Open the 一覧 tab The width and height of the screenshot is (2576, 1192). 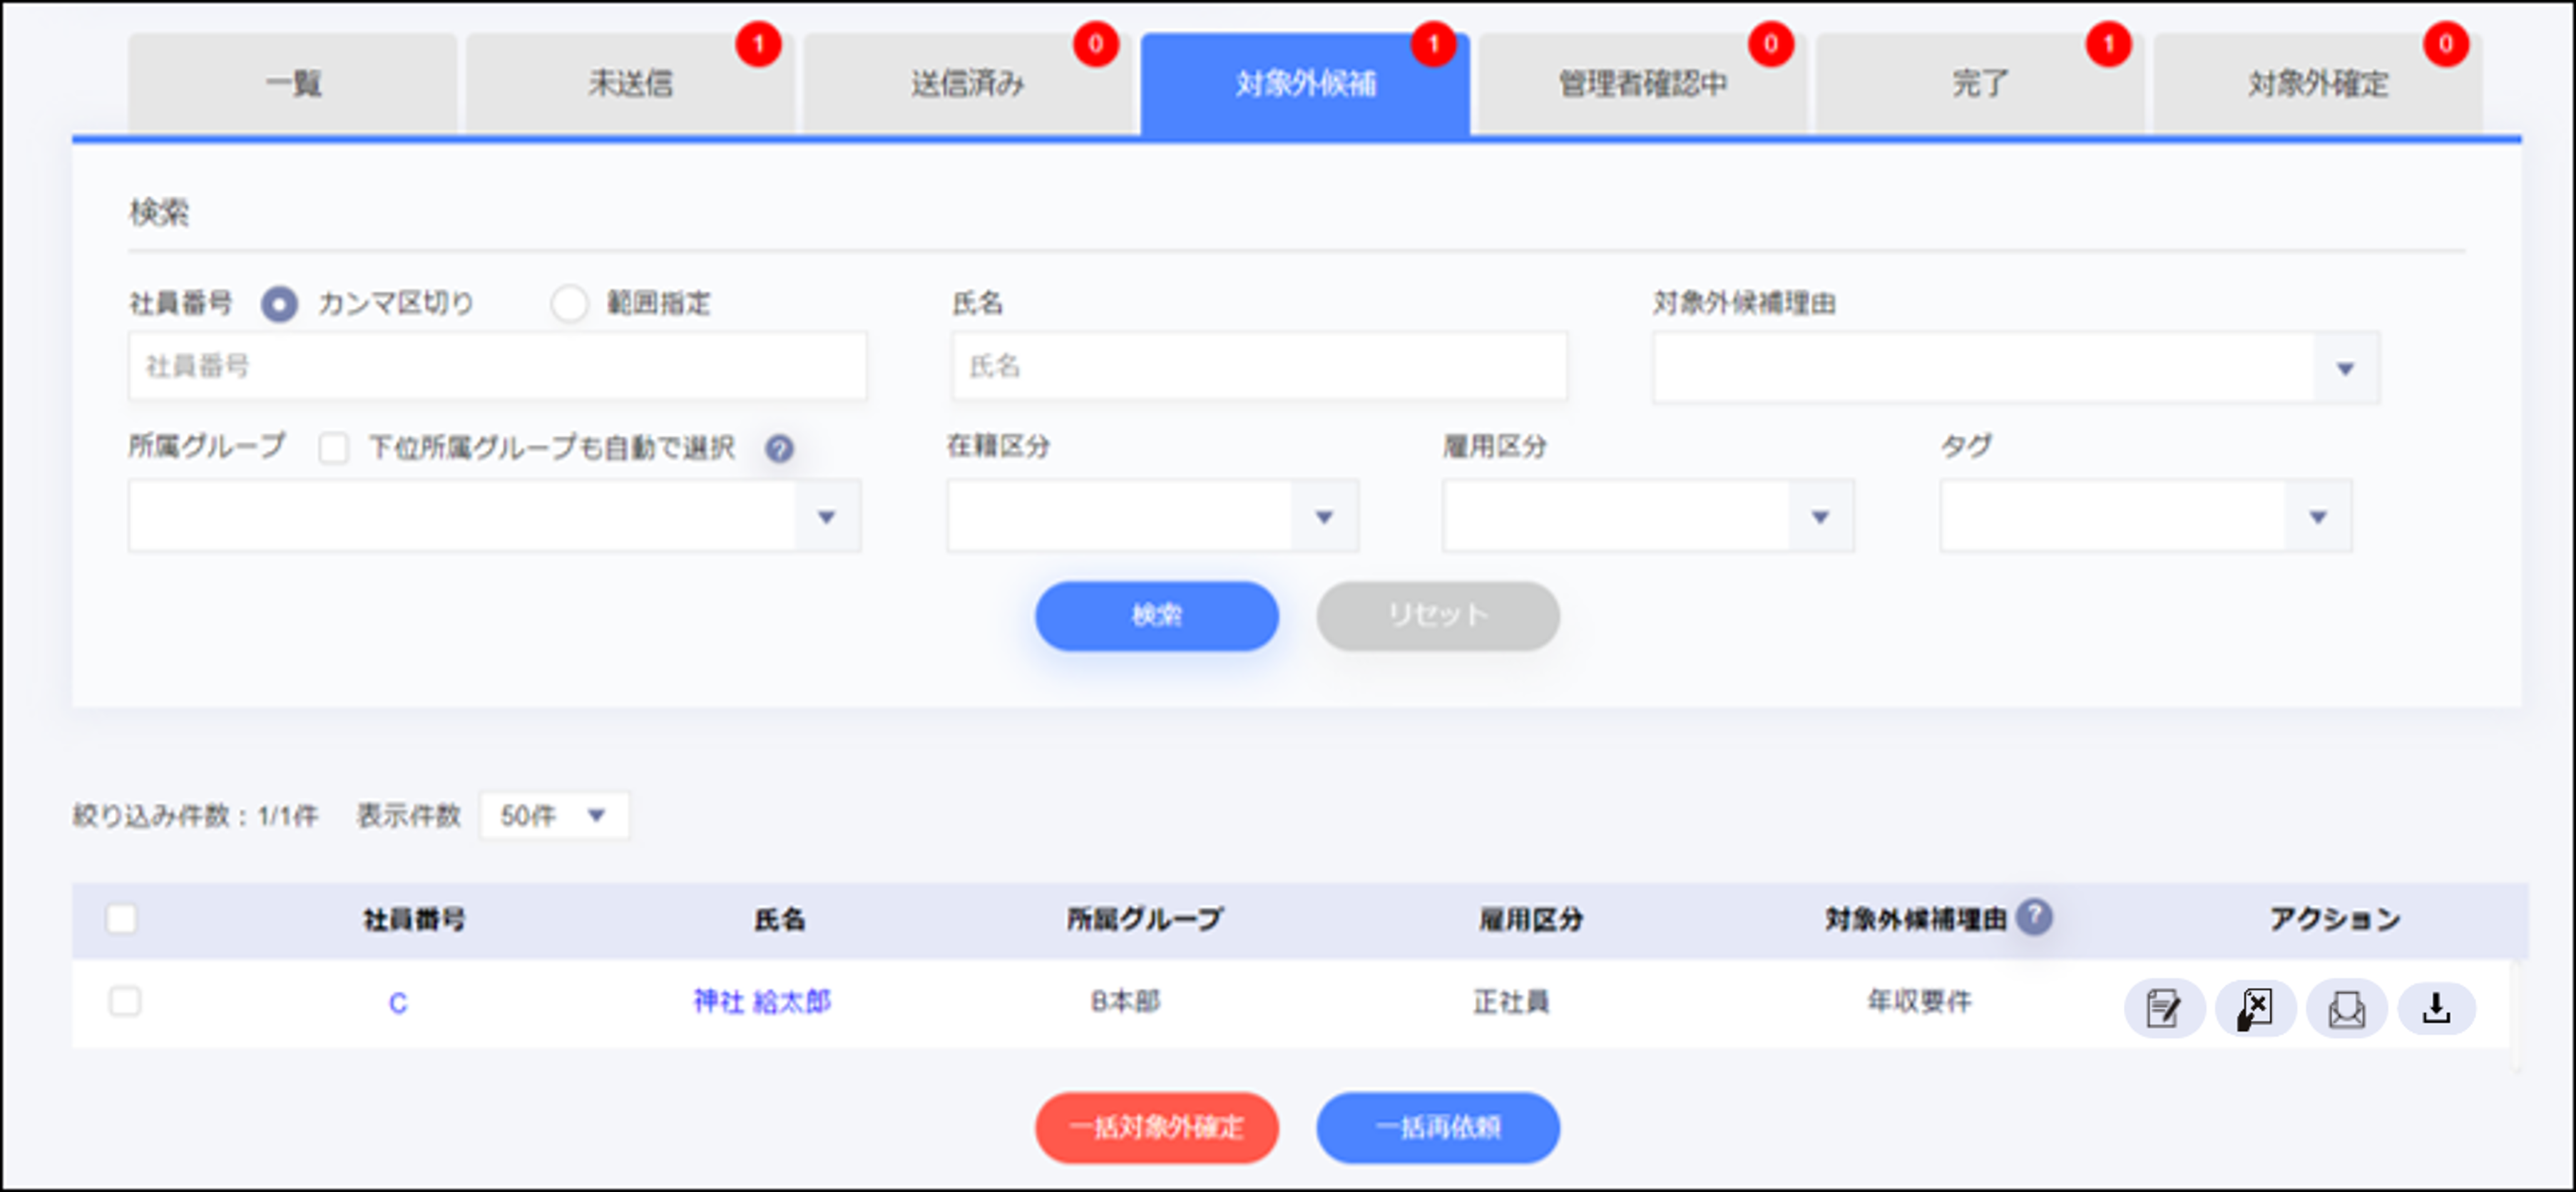292,83
